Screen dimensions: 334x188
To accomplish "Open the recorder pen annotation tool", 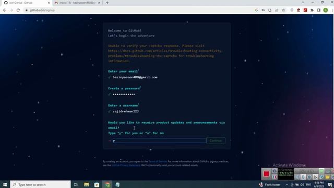I will (x=321, y=177).
